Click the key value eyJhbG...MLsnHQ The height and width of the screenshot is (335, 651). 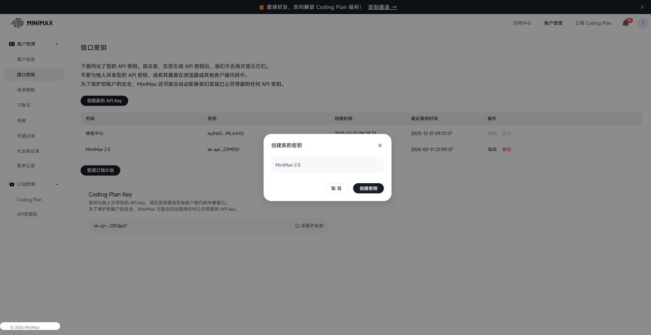(225, 133)
